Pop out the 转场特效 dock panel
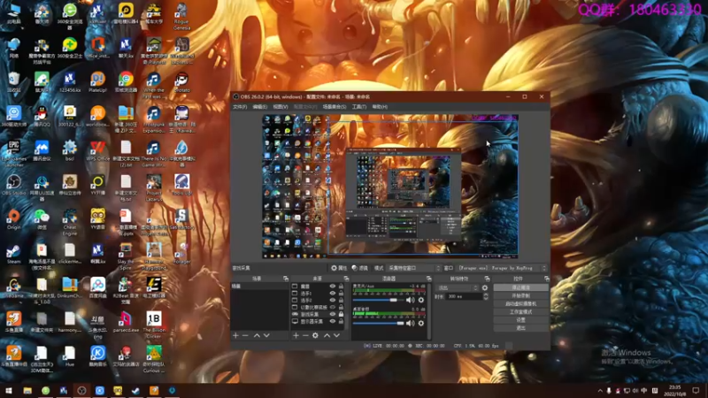Image resolution: width=708 pixels, height=398 pixels. click(487, 279)
